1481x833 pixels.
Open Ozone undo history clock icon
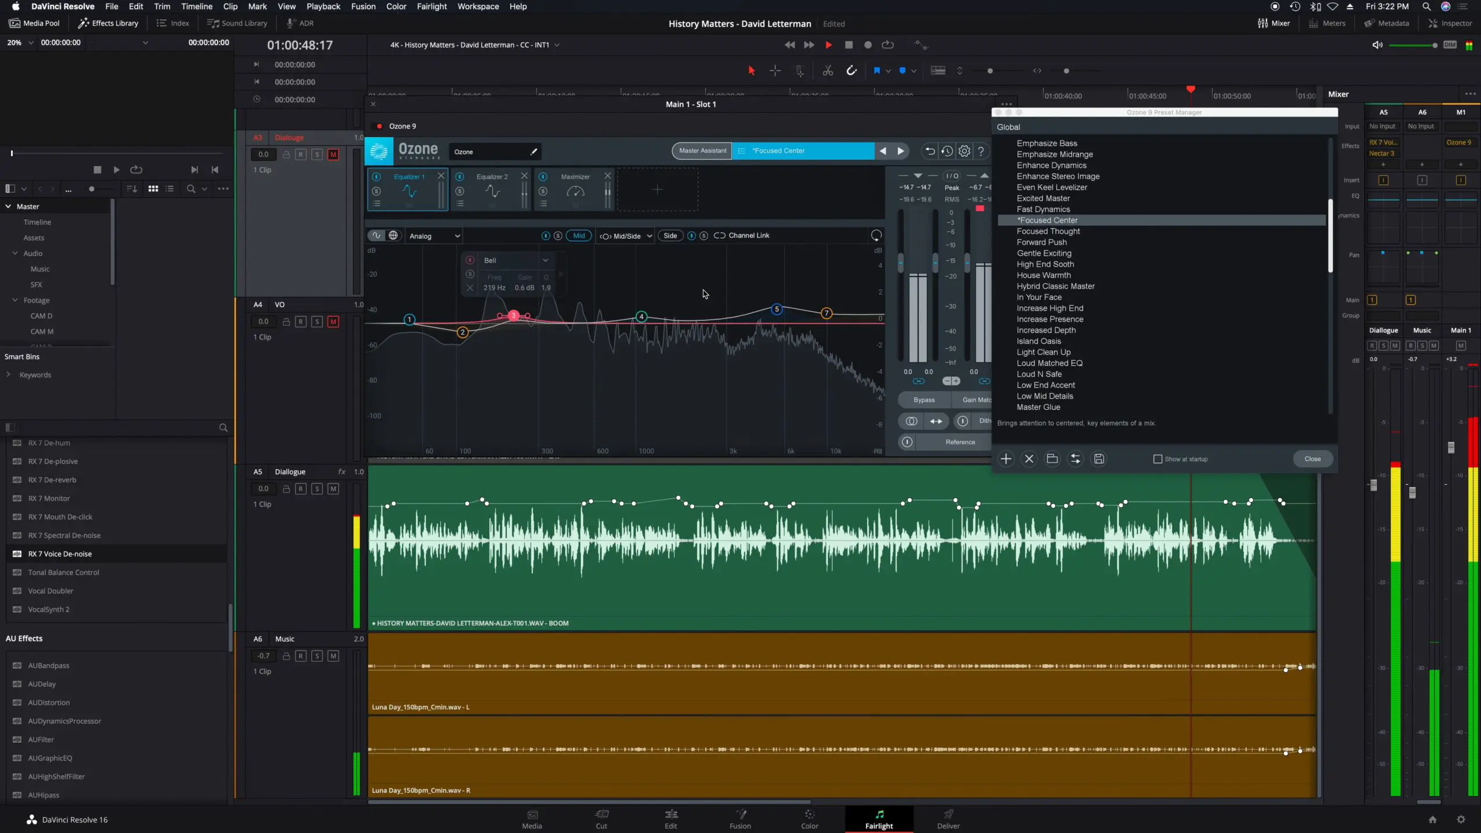(x=947, y=151)
